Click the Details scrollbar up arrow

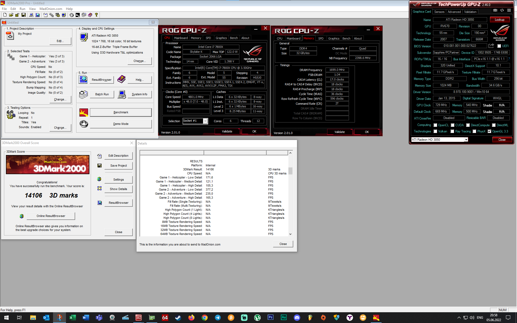click(x=290, y=153)
